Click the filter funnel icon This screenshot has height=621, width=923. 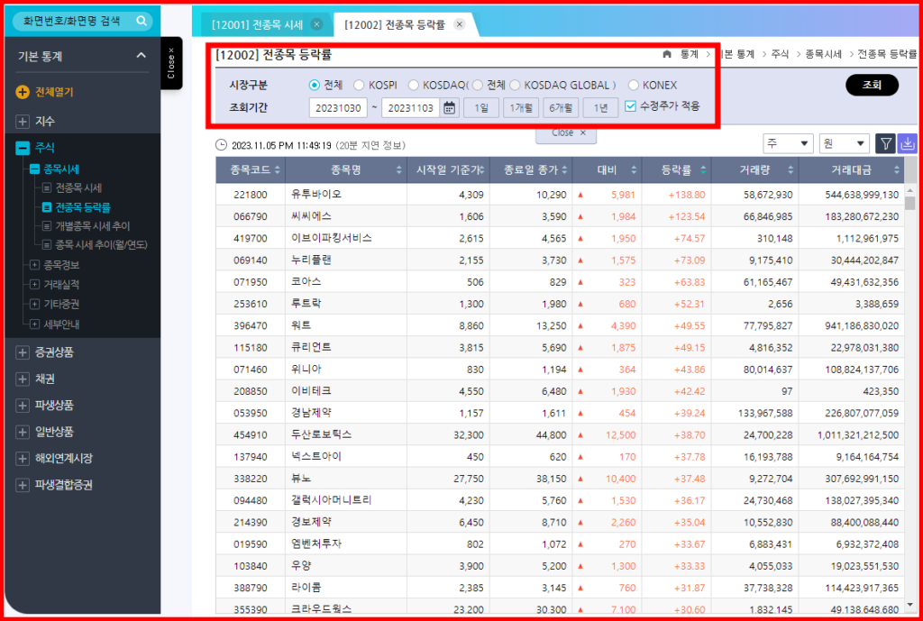click(x=886, y=143)
